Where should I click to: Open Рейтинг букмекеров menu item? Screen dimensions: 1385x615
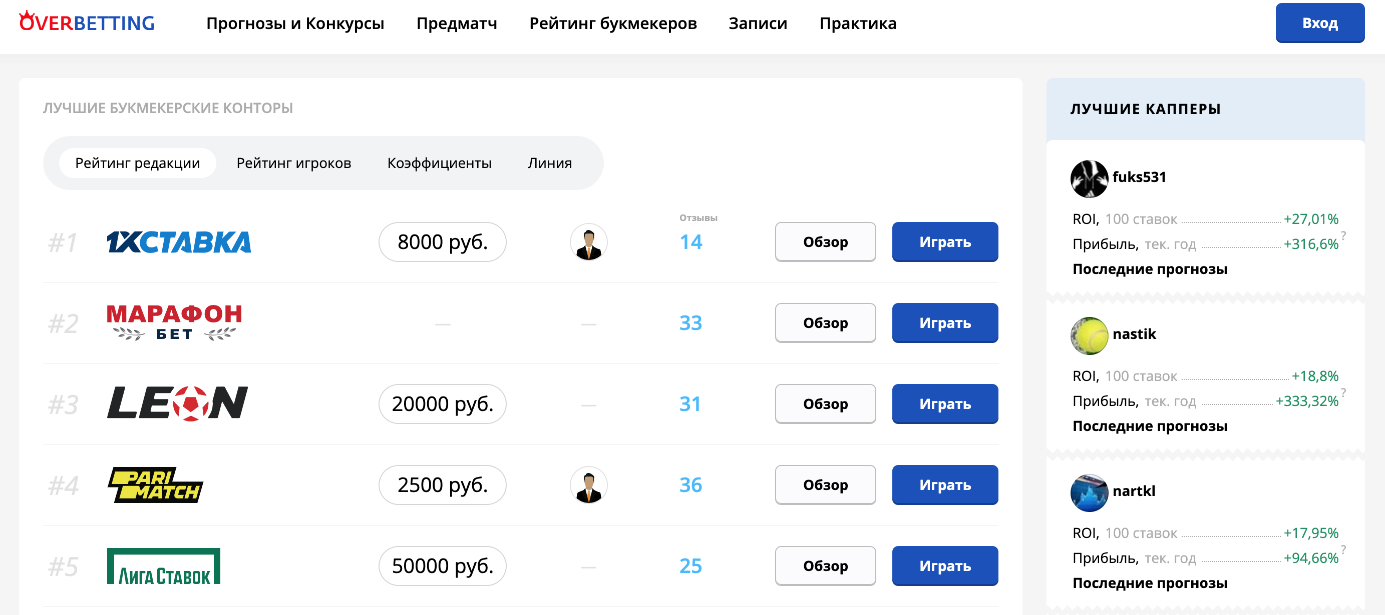point(613,23)
